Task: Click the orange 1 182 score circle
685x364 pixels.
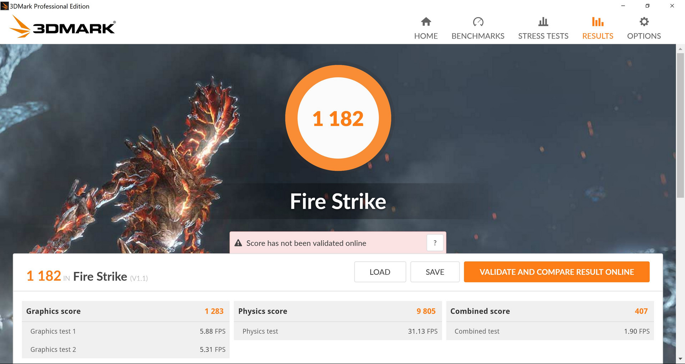Action: pyautogui.click(x=338, y=118)
